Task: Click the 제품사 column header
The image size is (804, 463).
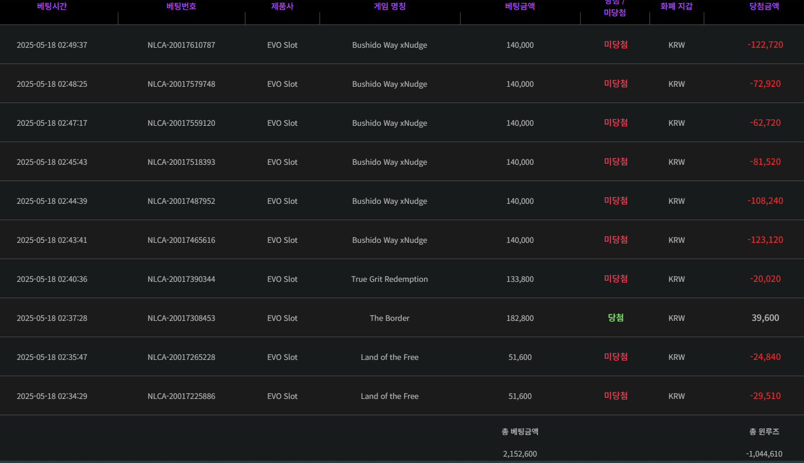Action: (282, 6)
